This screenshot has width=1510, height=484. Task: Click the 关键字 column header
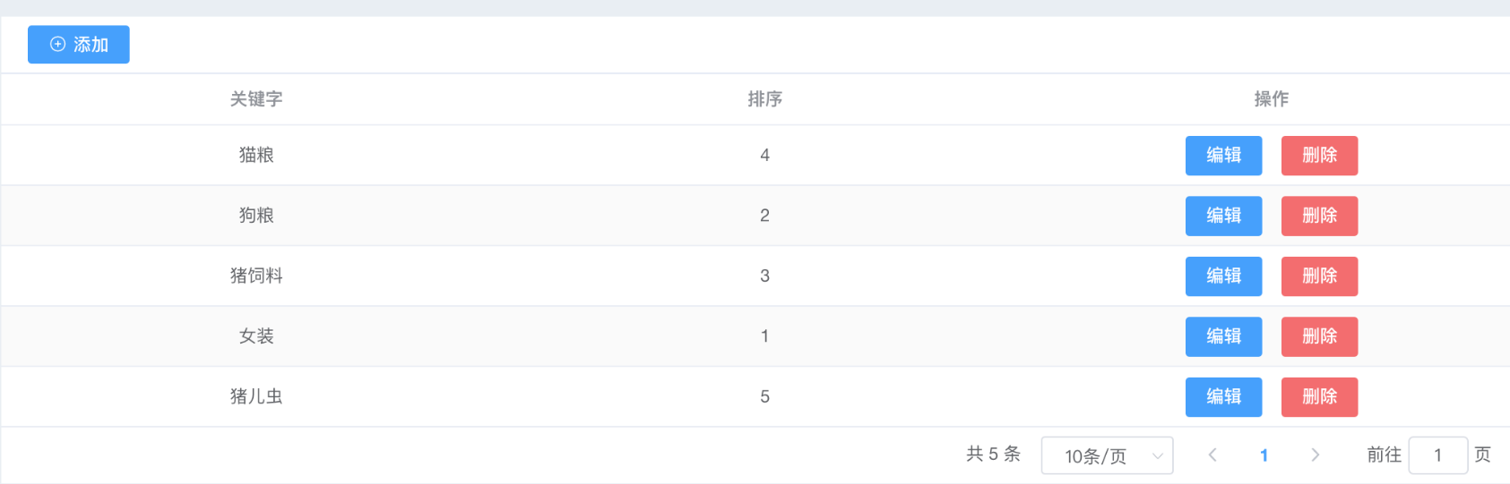(256, 99)
